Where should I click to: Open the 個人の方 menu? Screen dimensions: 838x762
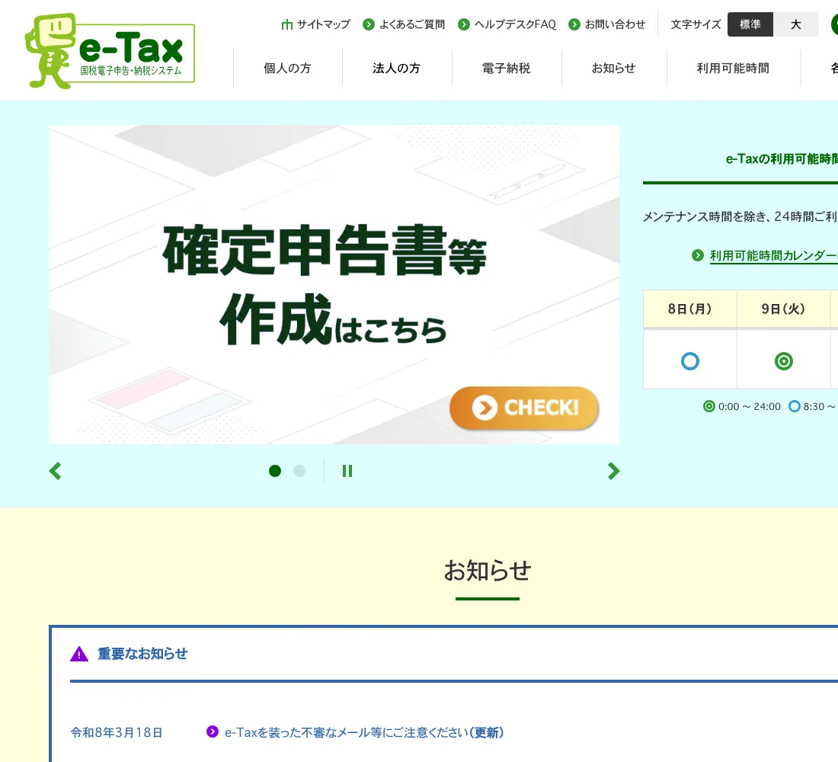287,68
